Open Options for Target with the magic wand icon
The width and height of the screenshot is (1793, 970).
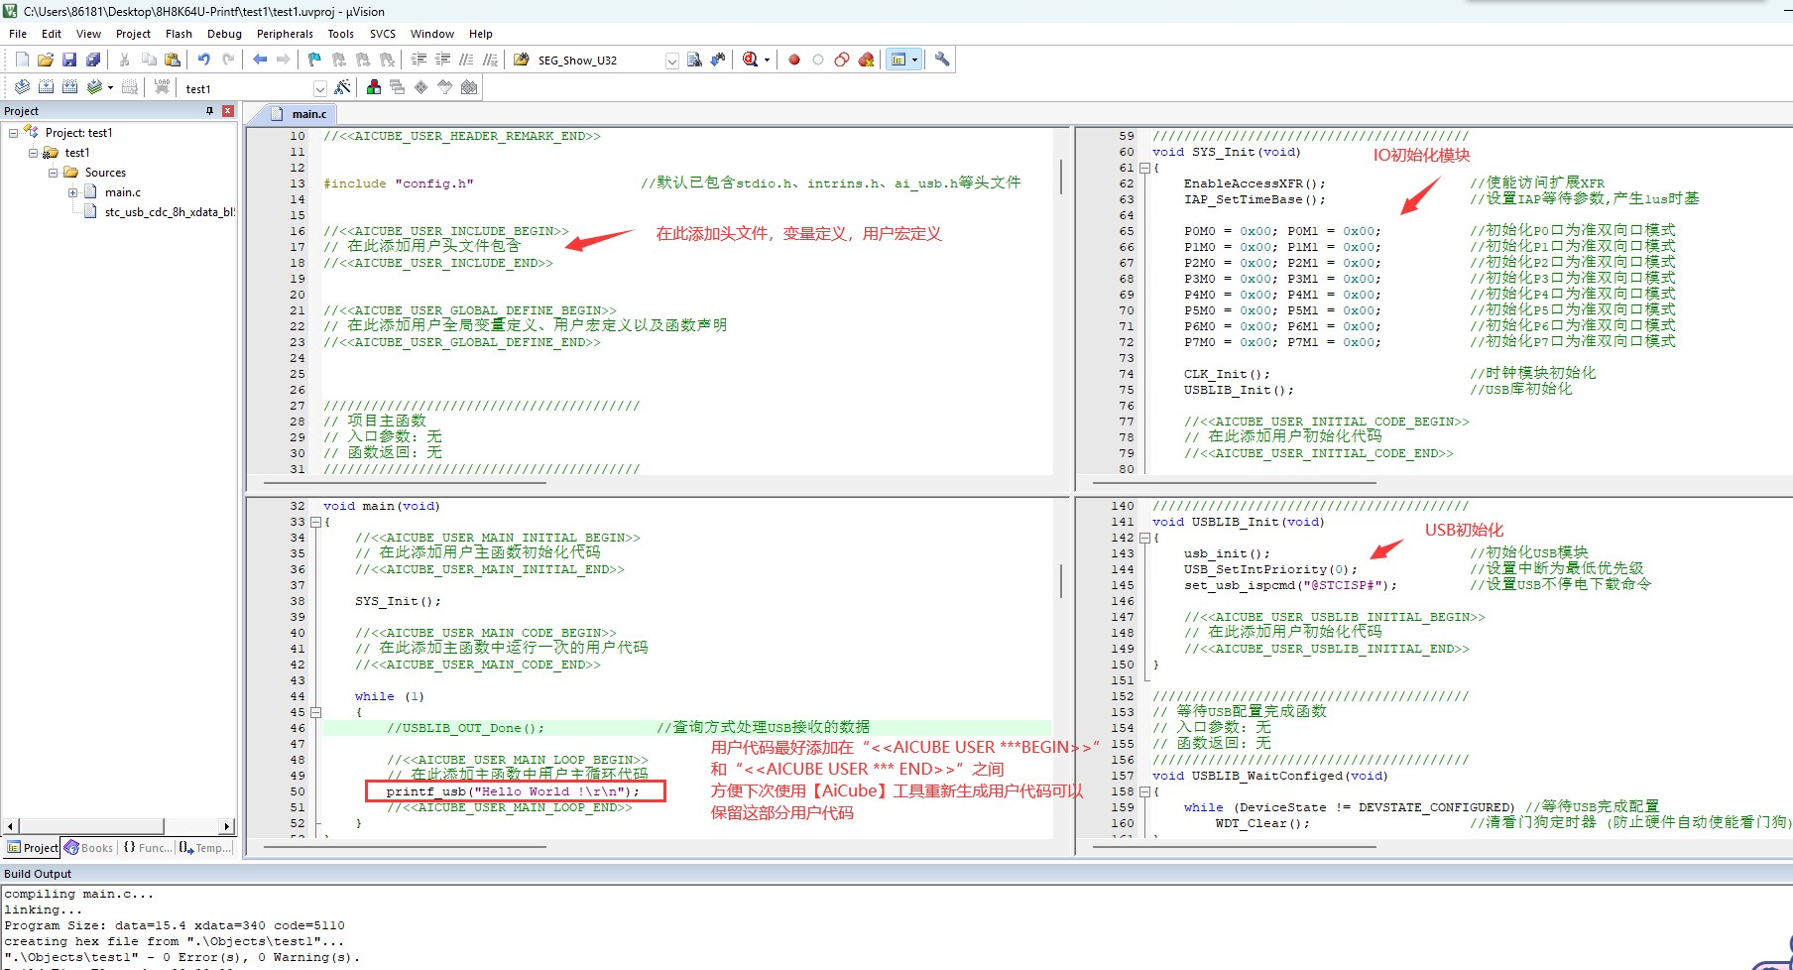coord(342,87)
